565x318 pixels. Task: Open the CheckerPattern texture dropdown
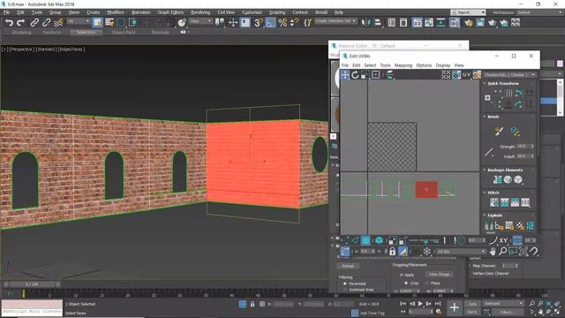point(509,74)
